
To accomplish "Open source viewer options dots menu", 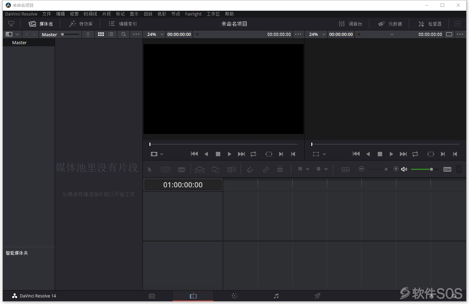I will (298, 34).
